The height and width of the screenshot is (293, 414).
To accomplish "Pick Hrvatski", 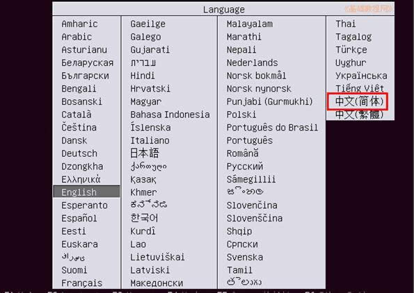I will pos(150,89).
